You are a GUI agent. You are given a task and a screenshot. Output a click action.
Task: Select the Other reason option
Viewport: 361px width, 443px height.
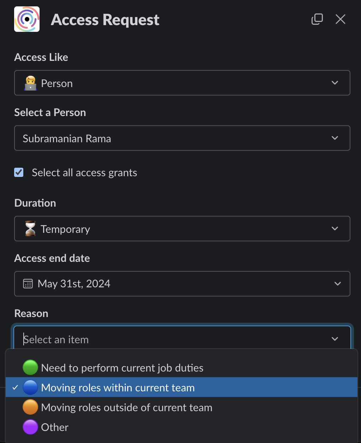pyautogui.click(x=55, y=427)
